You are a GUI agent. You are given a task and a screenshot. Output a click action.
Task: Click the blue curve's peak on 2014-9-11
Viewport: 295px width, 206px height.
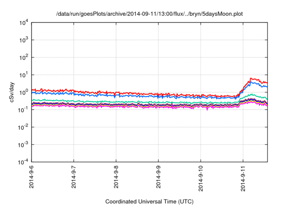251,83
